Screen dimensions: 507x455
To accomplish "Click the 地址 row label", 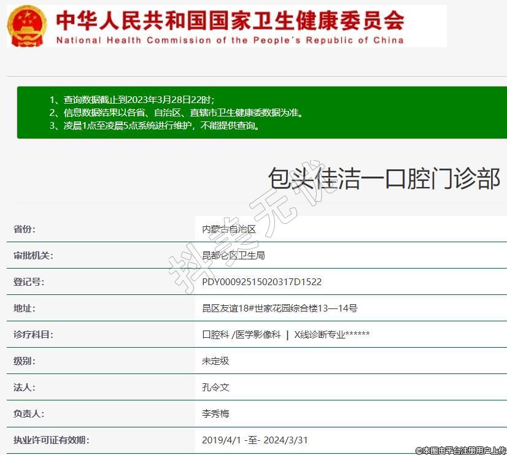I will tap(25, 308).
